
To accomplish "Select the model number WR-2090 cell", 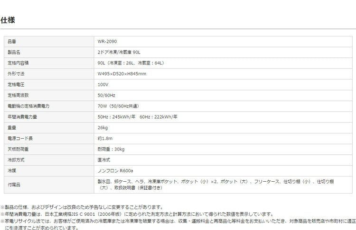I will coord(106,41).
